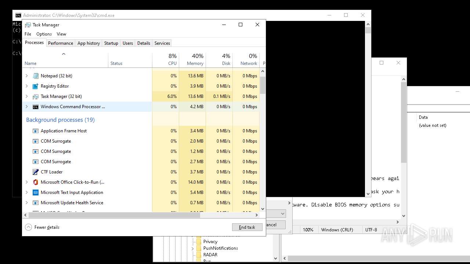Screen dimensions: 470x264
Task: Open the Options menu in Task Manager
Action: pyautogui.click(x=44, y=34)
